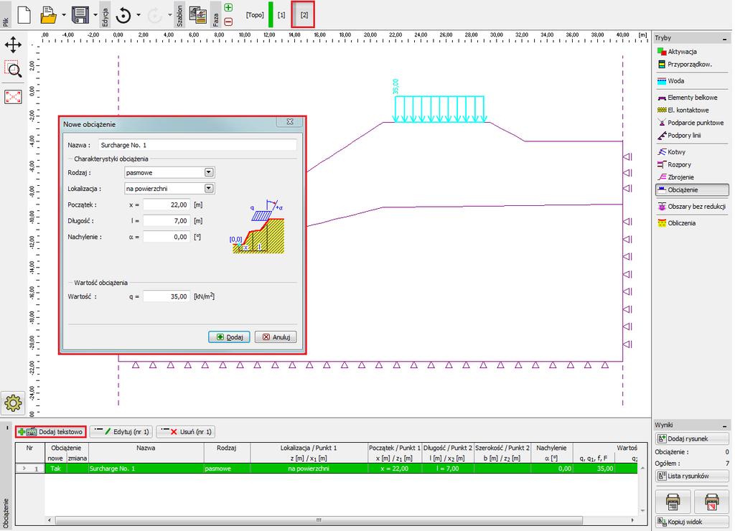Click the Wartość q field 35,00
Image resolution: width=735 pixels, height=531 pixels.
[167, 296]
